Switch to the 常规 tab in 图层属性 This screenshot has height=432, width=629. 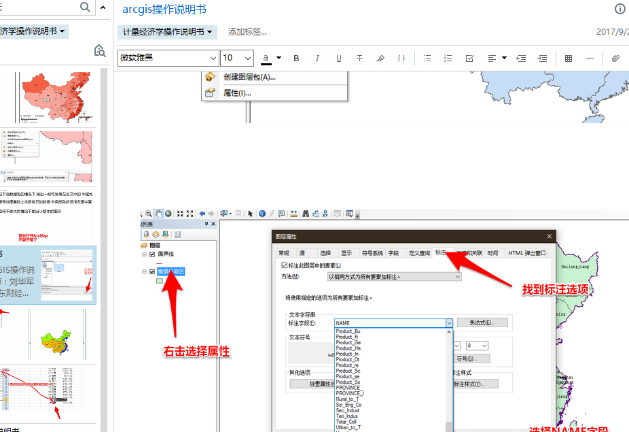tap(284, 253)
